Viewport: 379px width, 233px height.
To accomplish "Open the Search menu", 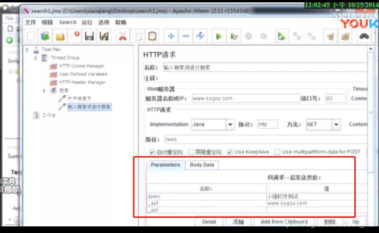I will click(x=67, y=22).
